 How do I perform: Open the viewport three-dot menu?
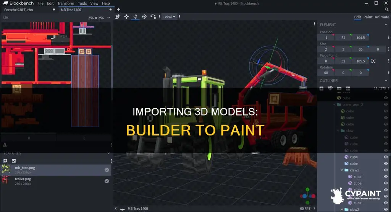[x=315, y=24]
